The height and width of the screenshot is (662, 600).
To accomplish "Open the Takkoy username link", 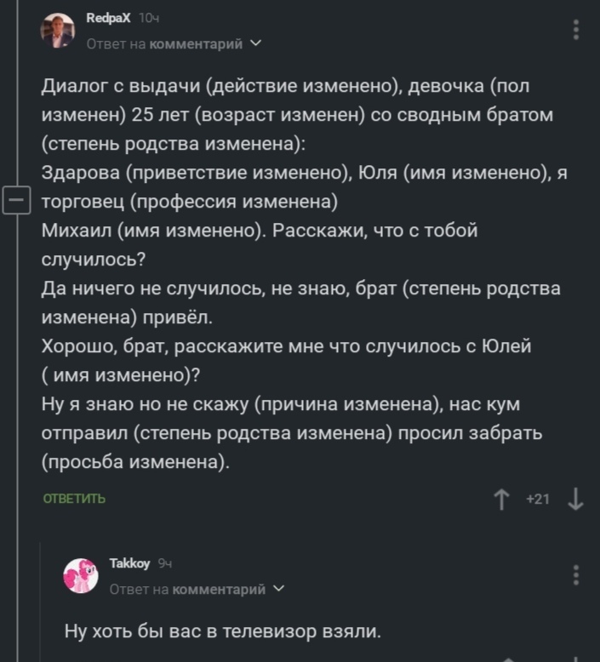I will click(129, 563).
